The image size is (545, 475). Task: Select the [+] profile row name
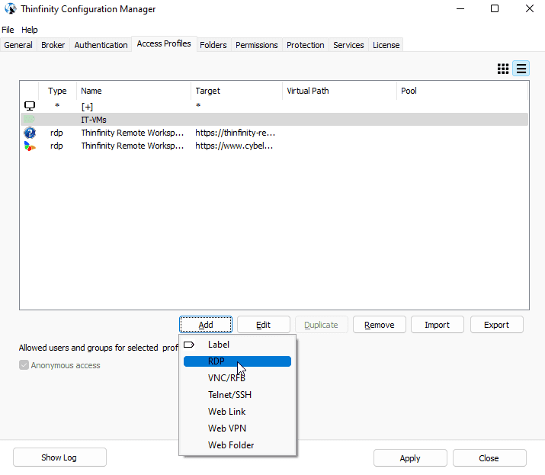coord(87,107)
